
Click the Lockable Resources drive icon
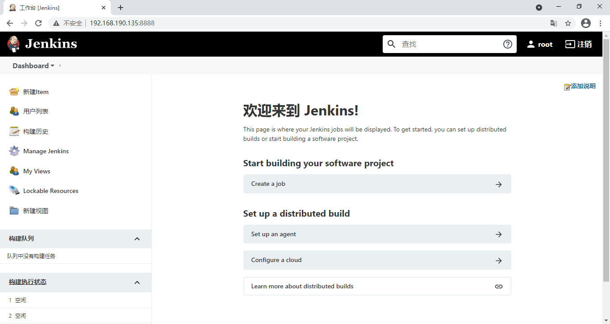pos(14,190)
